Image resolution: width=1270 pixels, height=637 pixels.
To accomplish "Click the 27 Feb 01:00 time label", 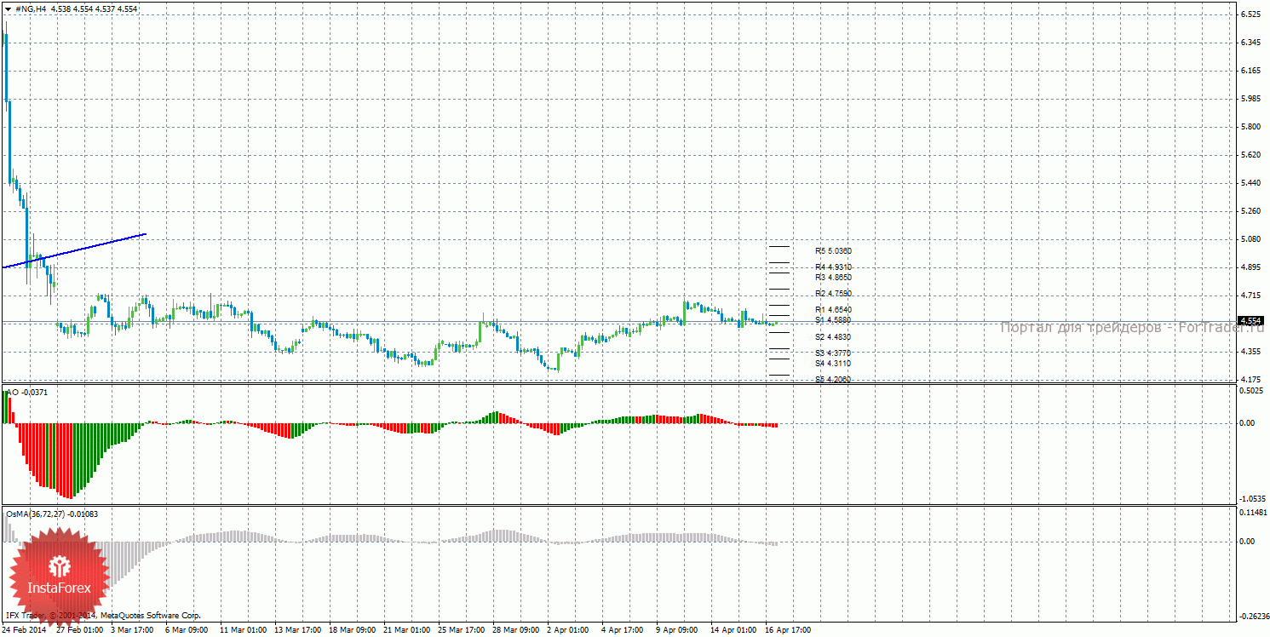I will (x=80, y=630).
